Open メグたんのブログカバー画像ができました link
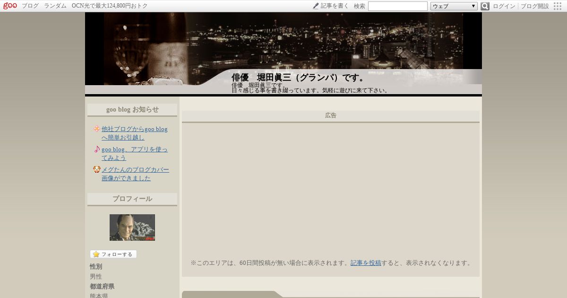567x298 pixels. click(135, 174)
